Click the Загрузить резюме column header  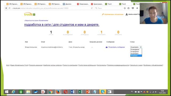(96, 42)
